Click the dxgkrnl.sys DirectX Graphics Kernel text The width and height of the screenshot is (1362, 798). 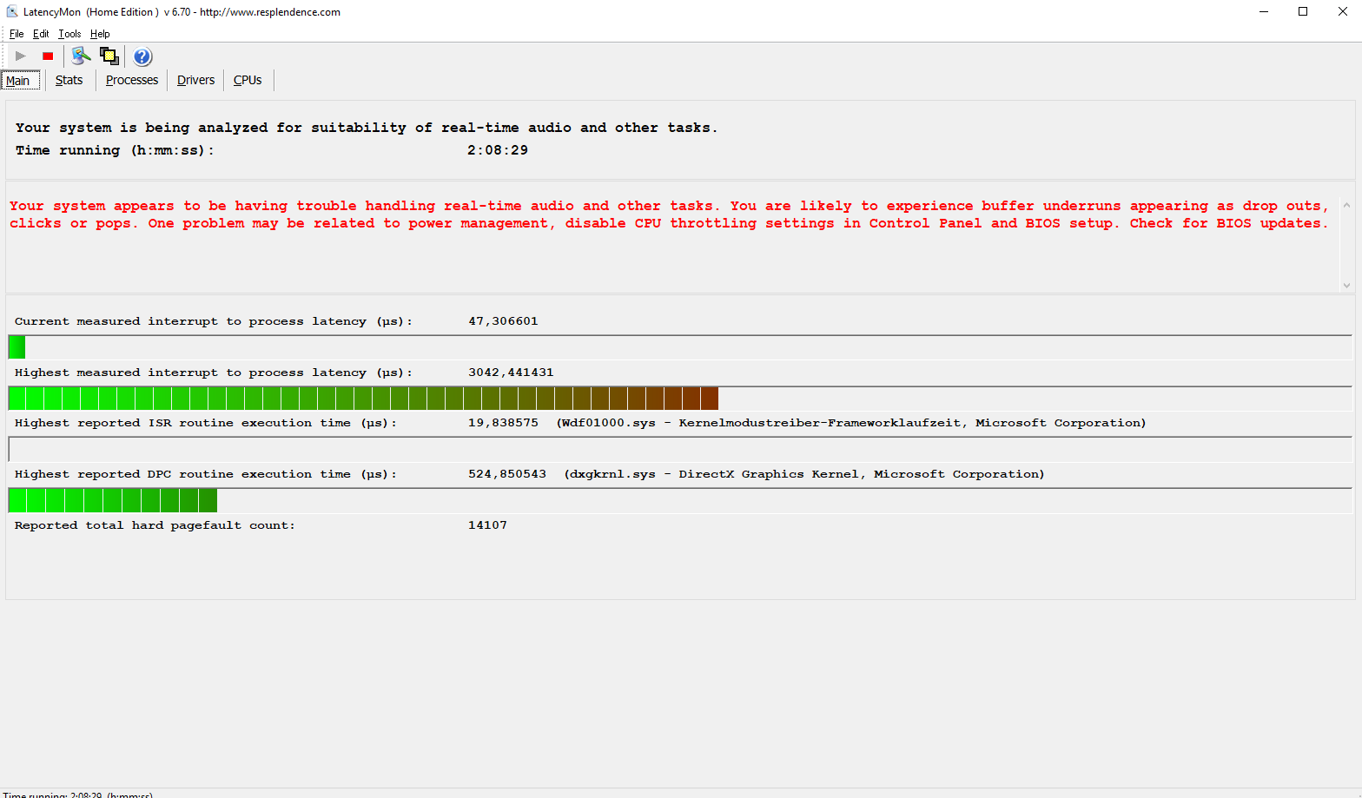(x=804, y=474)
